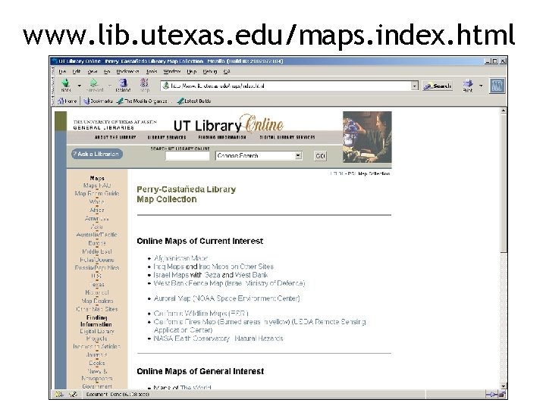The width and height of the screenshot is (546, 409).
Task: Collapse the navigation toolbar grippy handle
Action: pyautogui.click(x=53, y=86)
